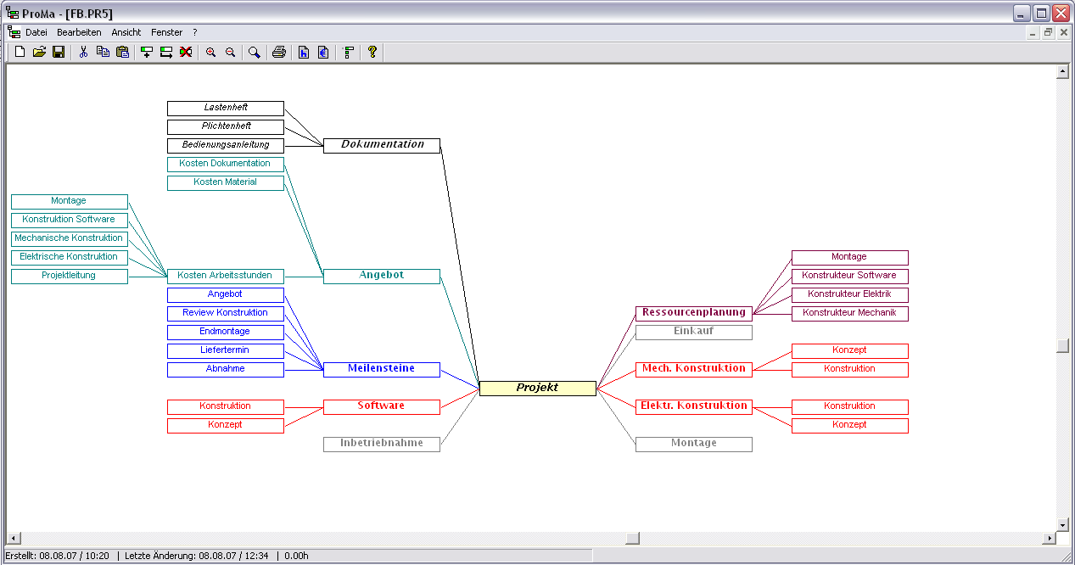
Task: Open the Datei menu
Action: pyautogui.click(x=36, y=32)
